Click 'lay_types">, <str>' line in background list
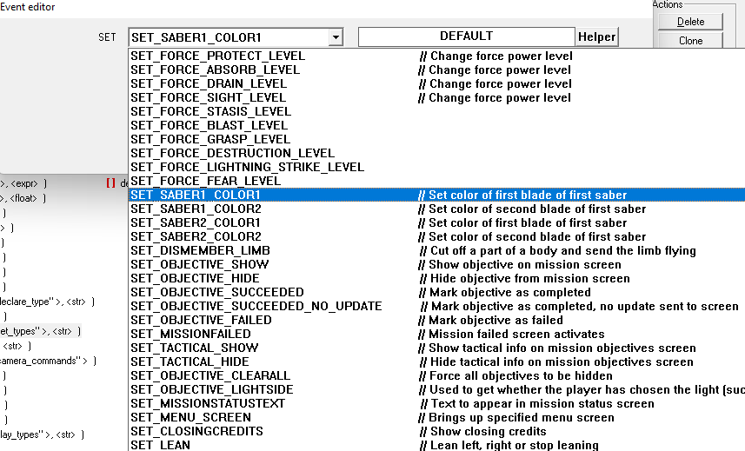745x451 pixels. (42, 434)
